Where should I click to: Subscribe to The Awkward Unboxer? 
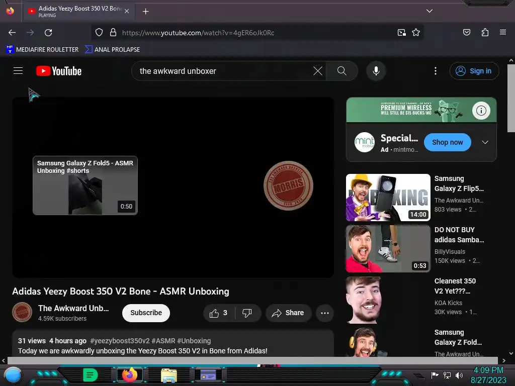(x=146, y=313)
